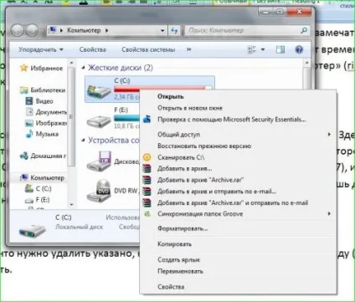Image resolution: width=355 pixels, height=302 pixels.
Task: Click the arrow after Компьютер in address bar
Action: (x=106, y=30)
